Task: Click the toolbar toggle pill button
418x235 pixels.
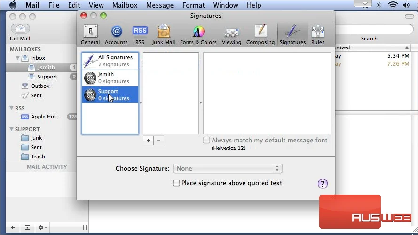Action: (x=409, y=16)
